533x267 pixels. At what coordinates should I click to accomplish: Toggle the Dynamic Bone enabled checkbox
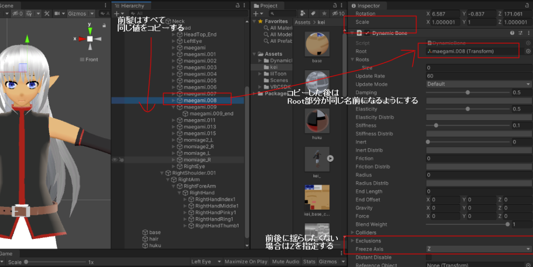click(x=367, y=33)
